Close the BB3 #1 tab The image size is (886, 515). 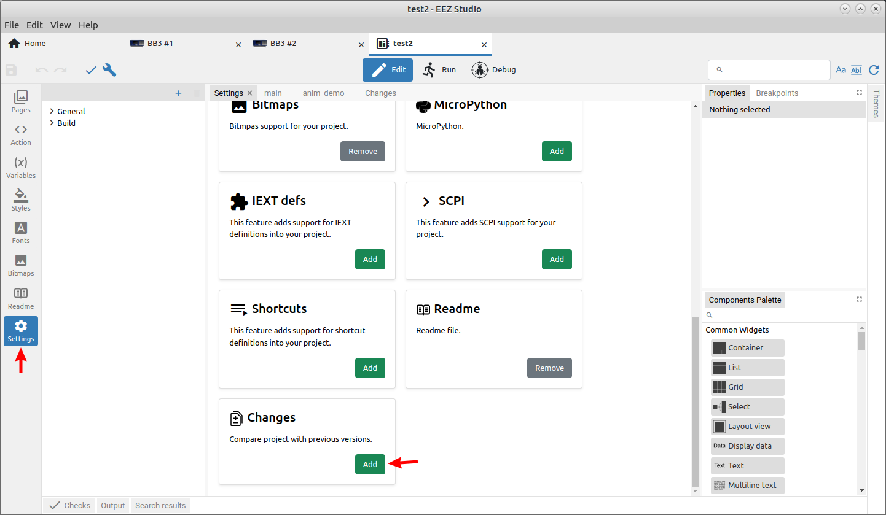pos(238,45)
